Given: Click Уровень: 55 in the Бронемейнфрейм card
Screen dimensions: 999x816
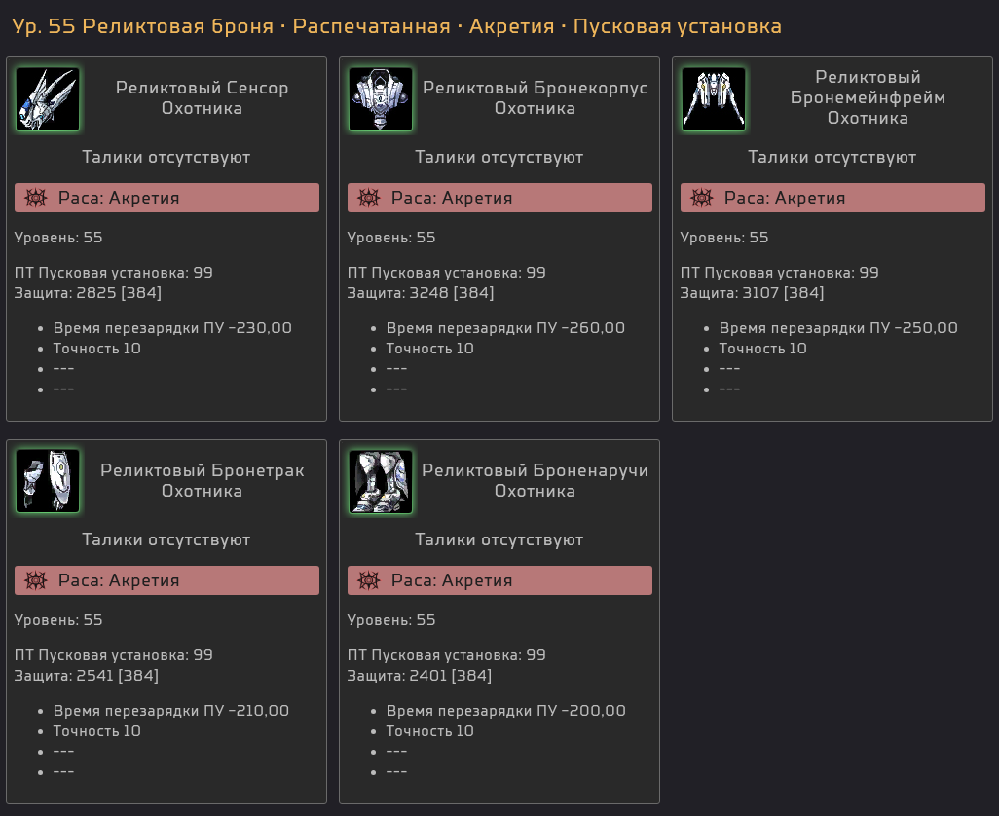Looking at the screenshot, I should point(724,238).
